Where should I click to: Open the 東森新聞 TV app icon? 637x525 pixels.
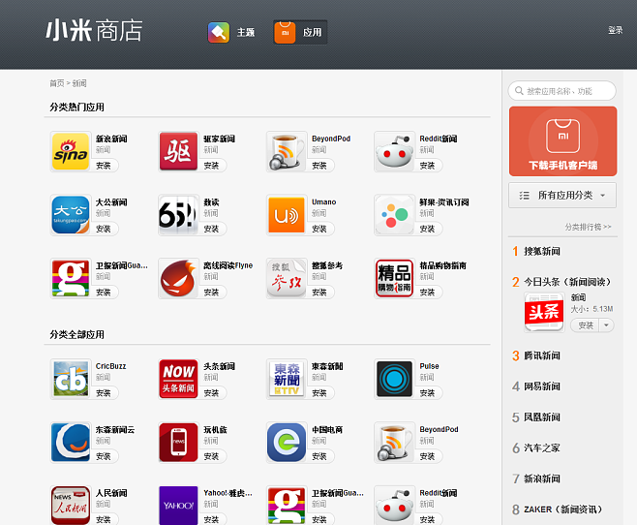tap(287, 379)
